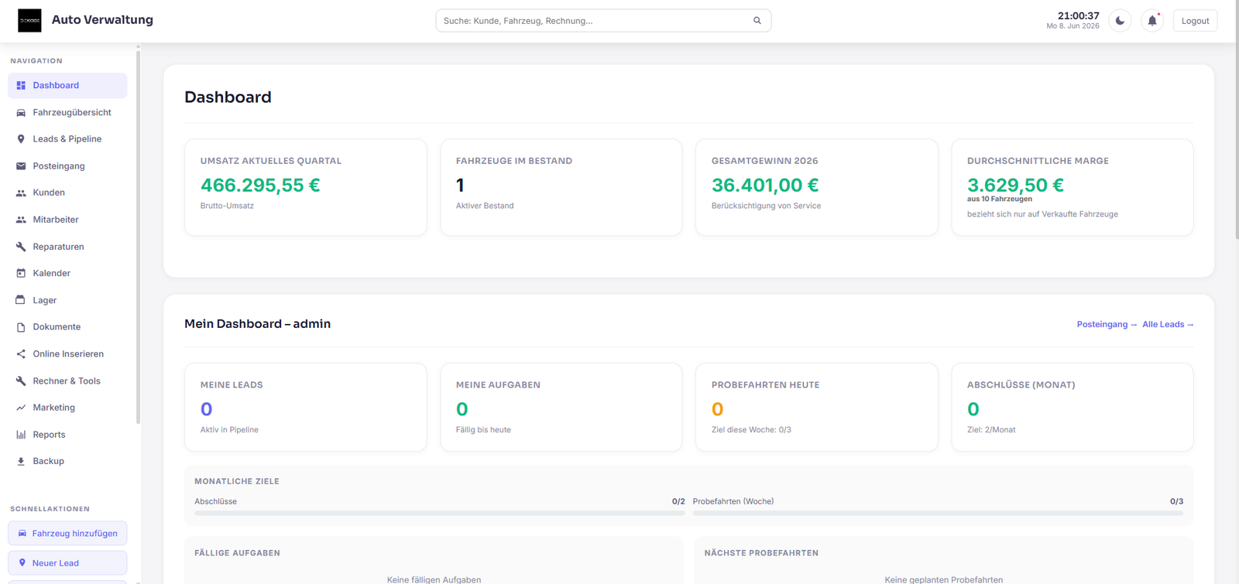The width and height of the screenshot is (1239, 584).
Task: Open Online Inserieren
Action: click(67, 354)
